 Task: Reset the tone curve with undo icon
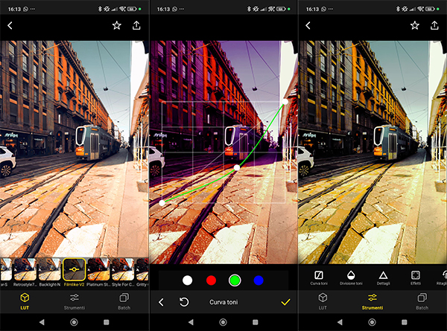(184, 302)
